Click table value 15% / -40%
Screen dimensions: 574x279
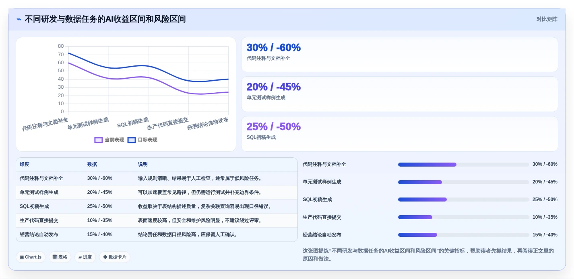100,234
